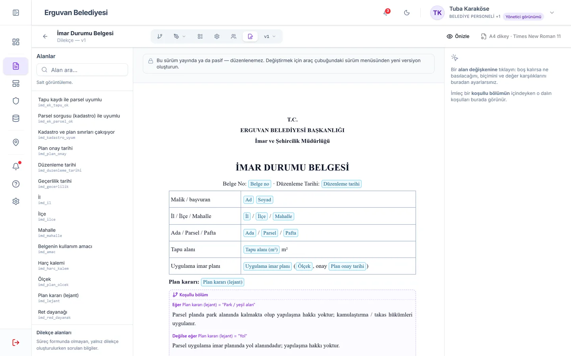Open the document templates sidebar icon
Screen dimensions: 571x356
[x=16, y=66]
